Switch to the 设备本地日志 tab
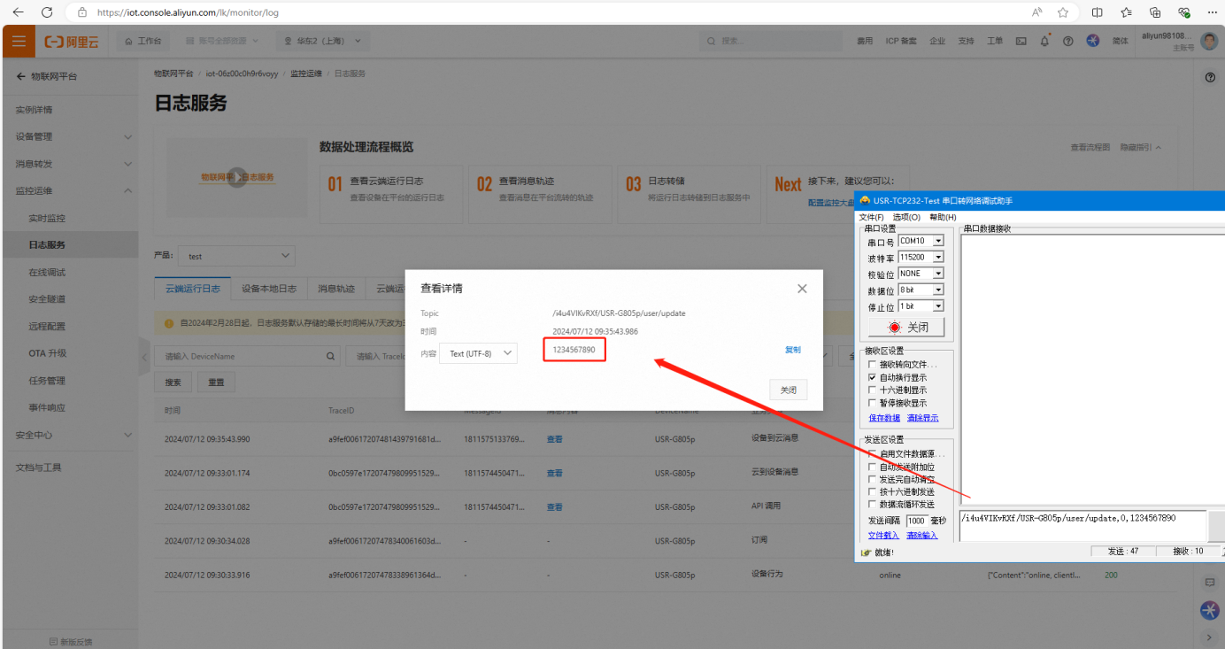 tap(268, 289)
